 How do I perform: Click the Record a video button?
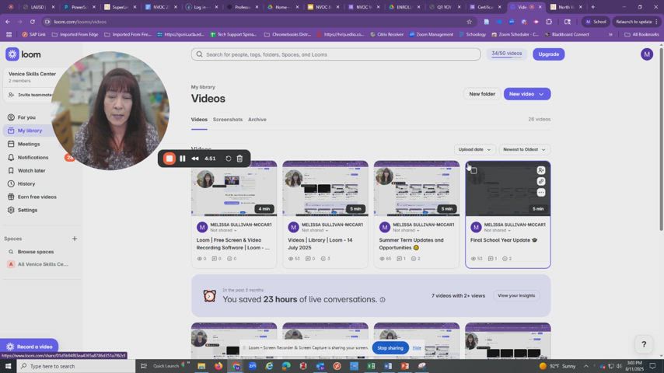[x=30, y=347]
